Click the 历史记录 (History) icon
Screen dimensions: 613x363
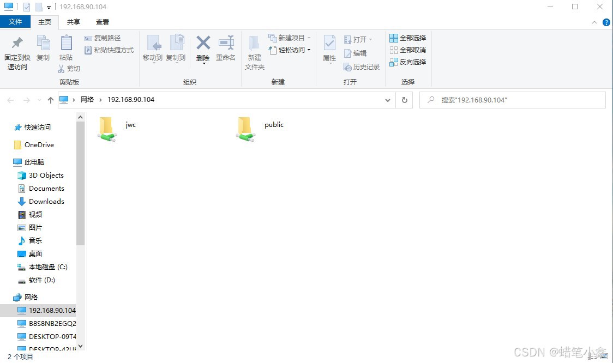pyautogui.click(x=362, y=67)
